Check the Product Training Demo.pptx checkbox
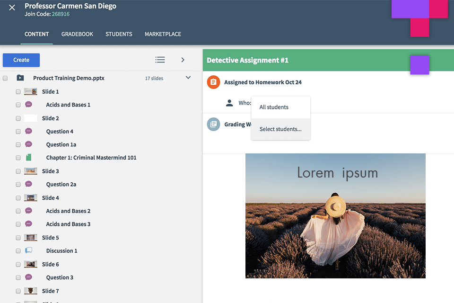Screen dimensions: 454x303 click(x=5, y=78)
